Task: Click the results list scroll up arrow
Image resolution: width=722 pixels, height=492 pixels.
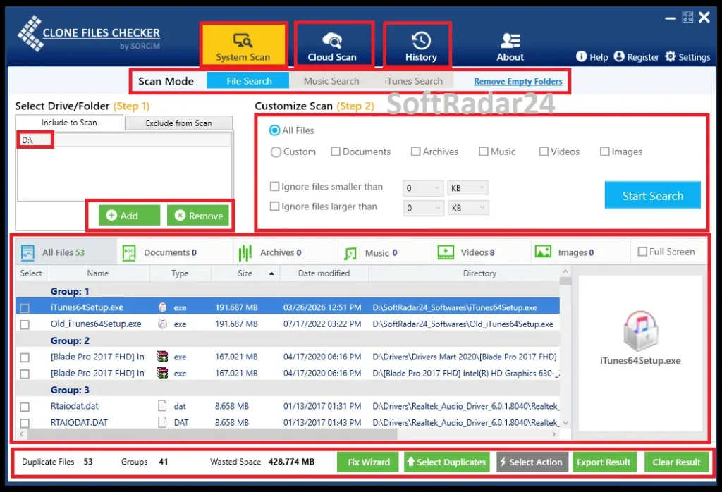Action: 565,271
